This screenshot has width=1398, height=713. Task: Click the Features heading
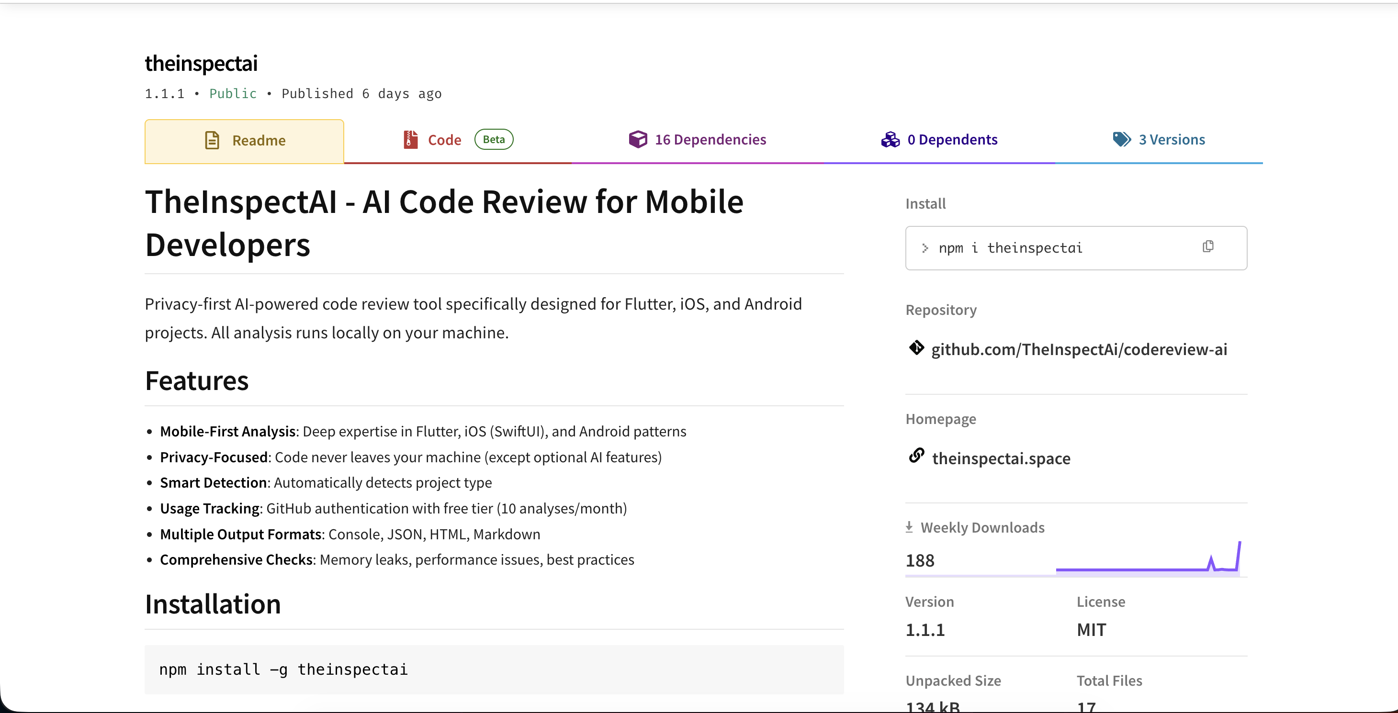pyautogui.click(x=196, y=381)
